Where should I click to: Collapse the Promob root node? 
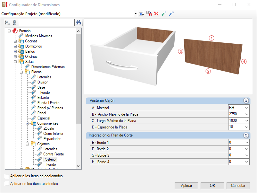click(x=9, y=31)
